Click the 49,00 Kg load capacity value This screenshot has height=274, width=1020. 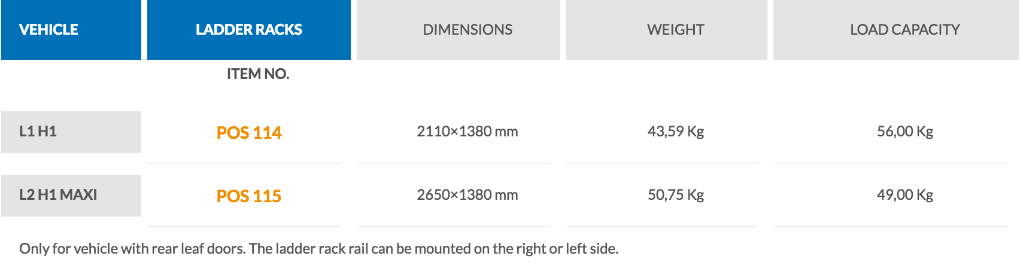click(x=905, y=194)
